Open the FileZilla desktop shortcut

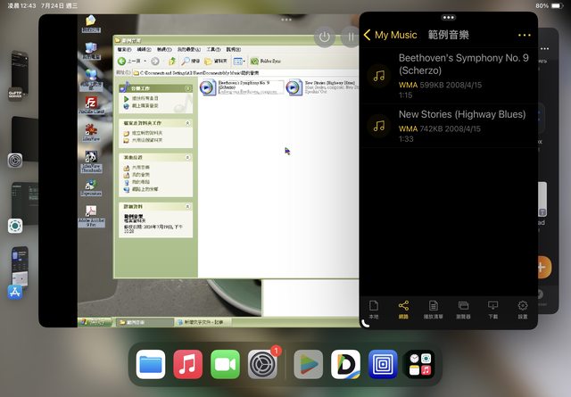(90, 104)
